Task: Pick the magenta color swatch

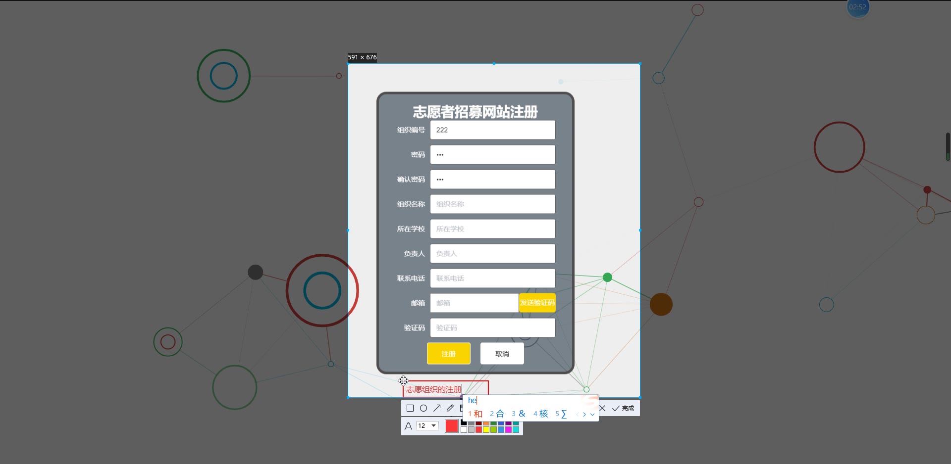Action: tap(508, 429)
